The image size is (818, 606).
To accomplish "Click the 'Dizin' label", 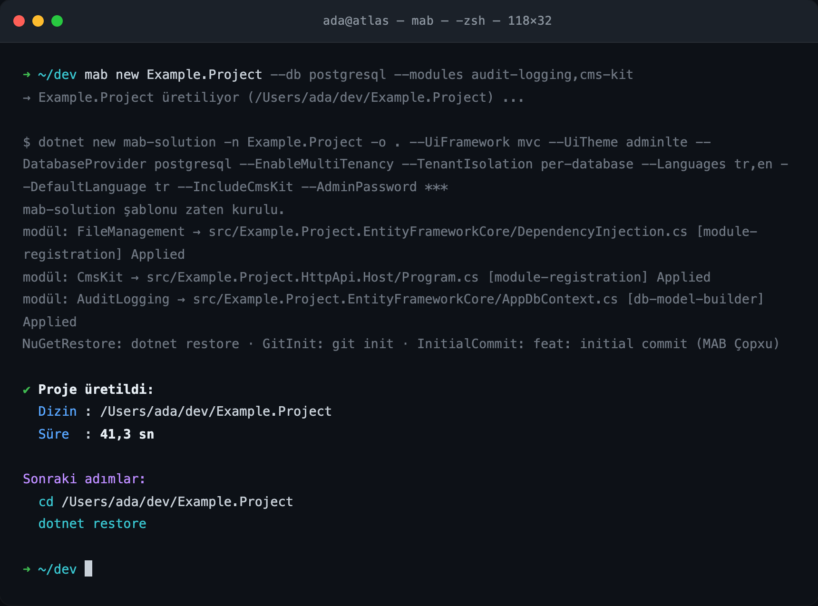I will point(57,411).
